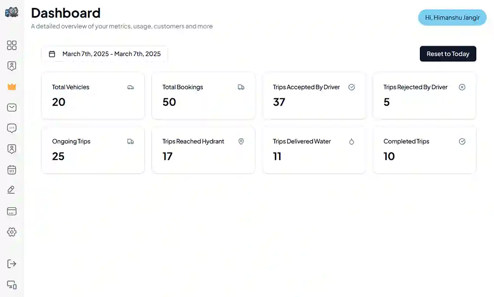Open the dashboard grid icon in sidebar
The image size is (494, 297).
[12, 45]
